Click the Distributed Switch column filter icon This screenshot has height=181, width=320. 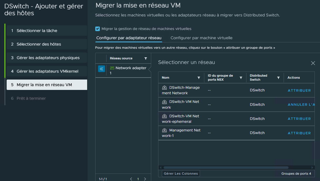point(278,78)
